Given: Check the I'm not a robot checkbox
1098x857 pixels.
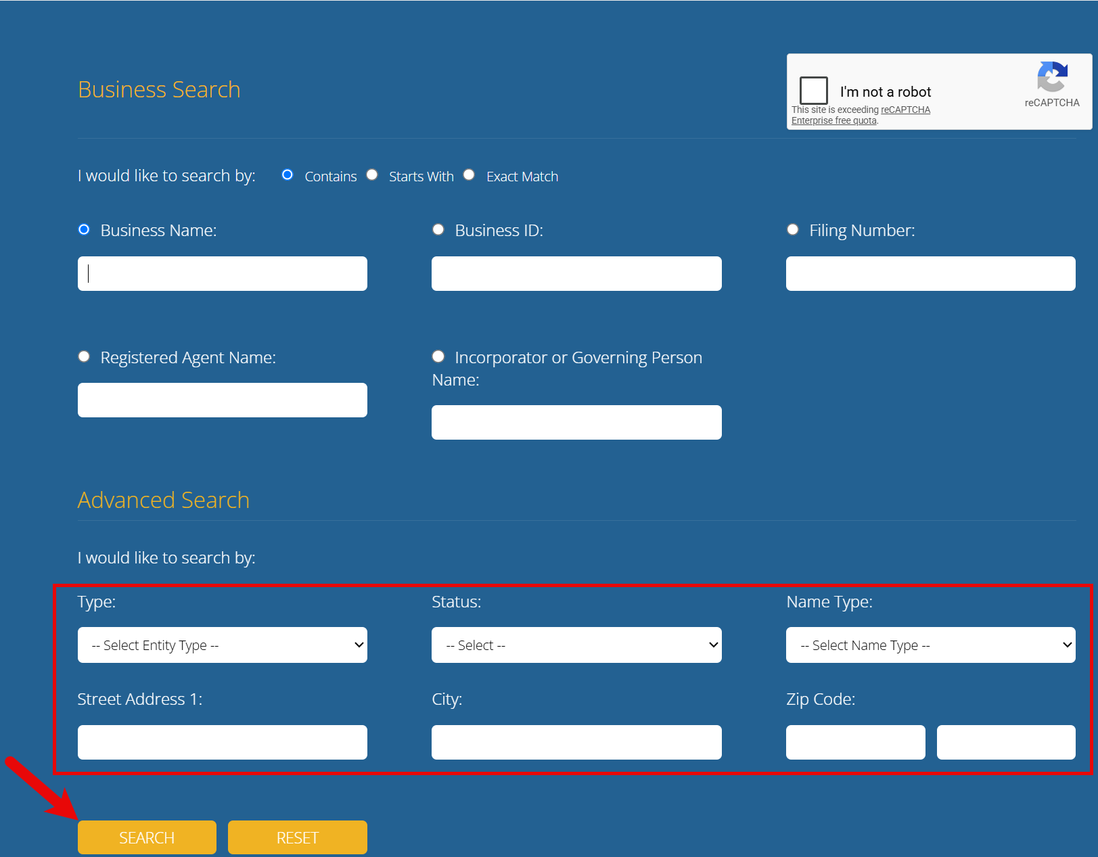Looking at the screenshot, I should [813, 91].
